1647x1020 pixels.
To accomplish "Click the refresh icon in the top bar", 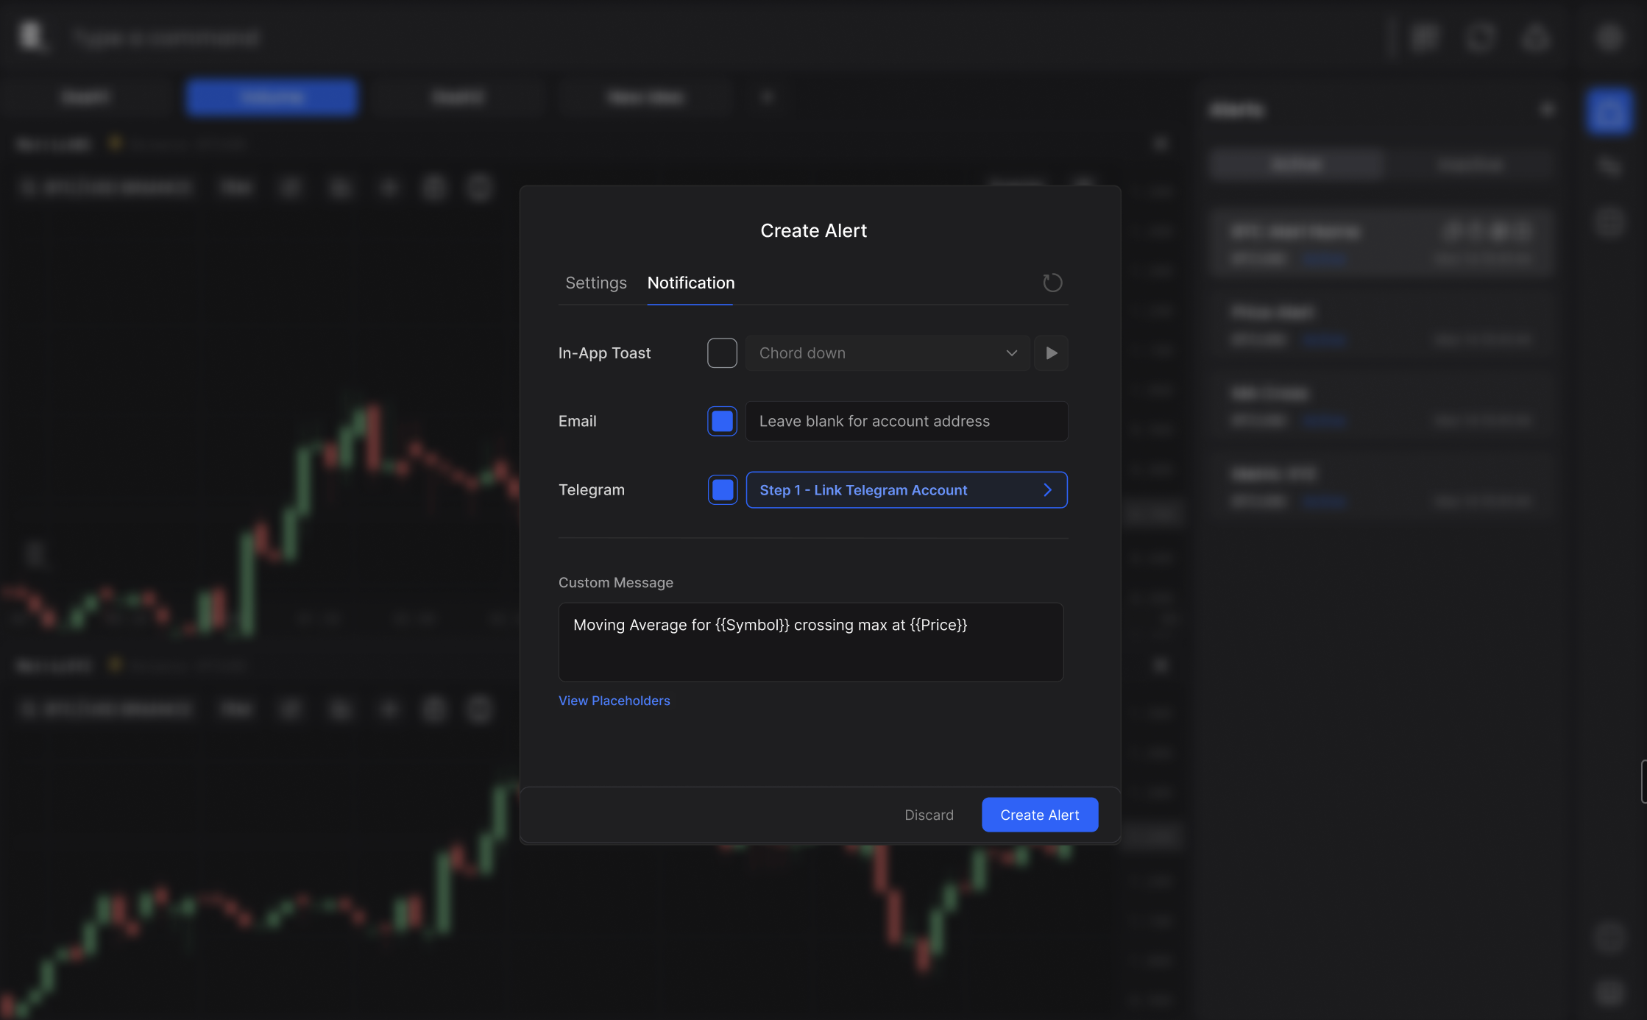I will click(1480, 38).
